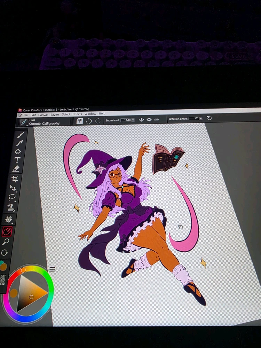Click the Redo arrow
Image resolution: width=261 pixels, height=348 pixels.
(98, 121)
